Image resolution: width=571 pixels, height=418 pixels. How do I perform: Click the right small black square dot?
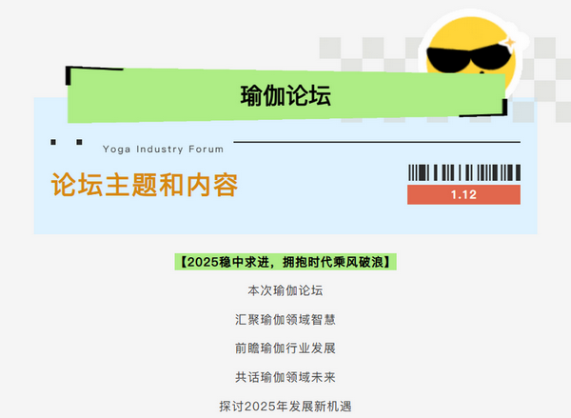[x=78, y=142]
